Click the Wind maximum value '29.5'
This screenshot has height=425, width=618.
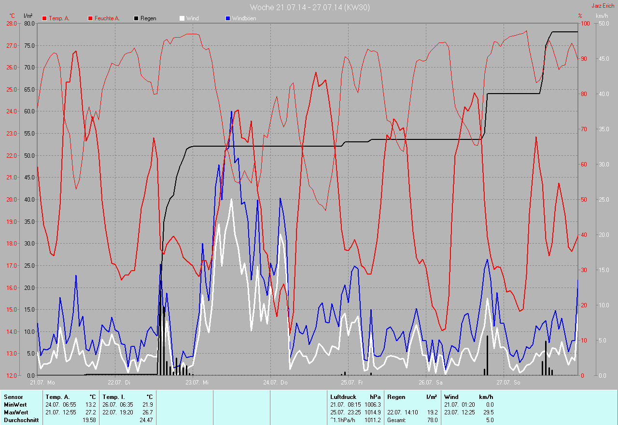tap(488, 412)
